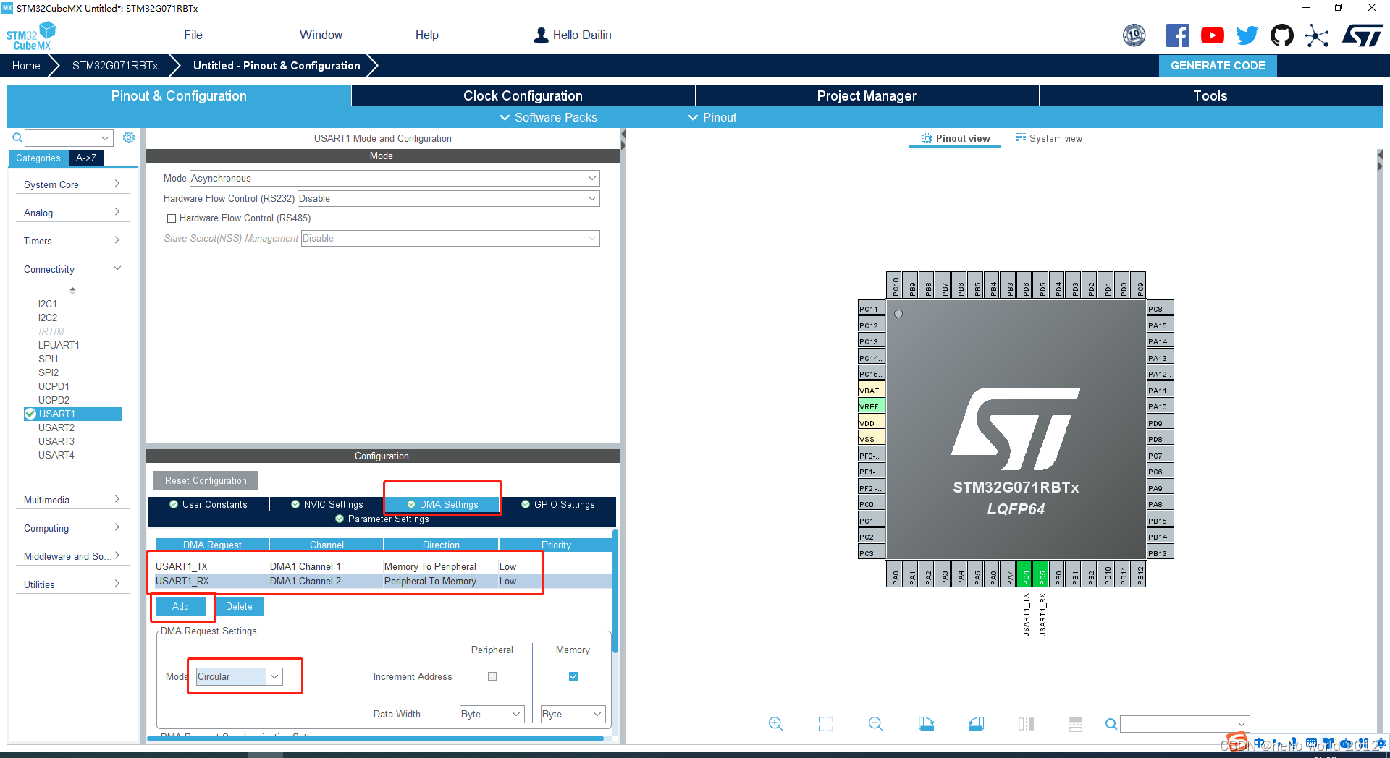Image resolution: width=1390 pixels, height=758 pixels.
Task: Click the ST logo in the header
Action: tap(1362, 35)
